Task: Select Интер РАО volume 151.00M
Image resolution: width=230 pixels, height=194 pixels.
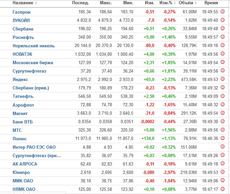Action: coord(189,147)
